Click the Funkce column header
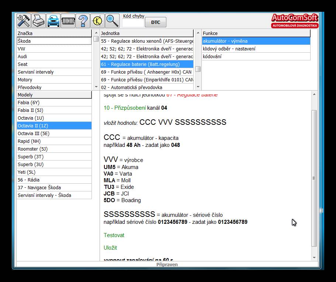This screenshot has height=282, width=336. click(x=256, y=33)
